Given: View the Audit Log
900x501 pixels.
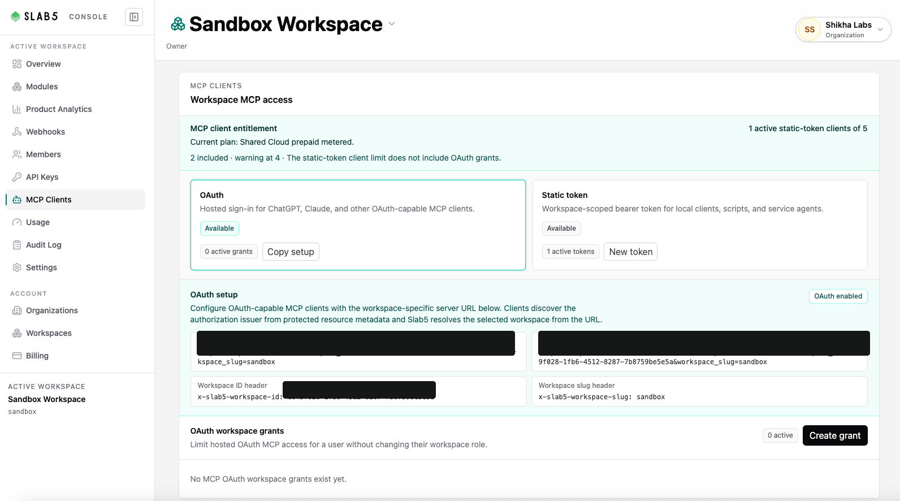Looking at the screenshot, I should (76, 245).
